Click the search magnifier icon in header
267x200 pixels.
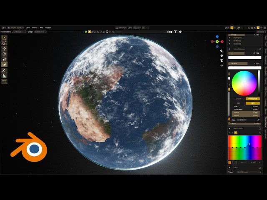(x=113, y=32)
